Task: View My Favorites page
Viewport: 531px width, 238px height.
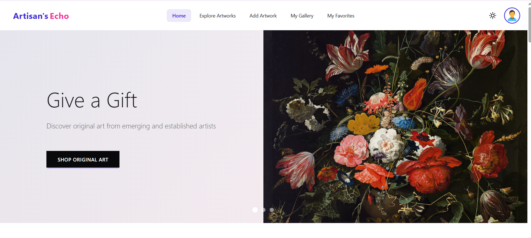Action: (341, 16)
